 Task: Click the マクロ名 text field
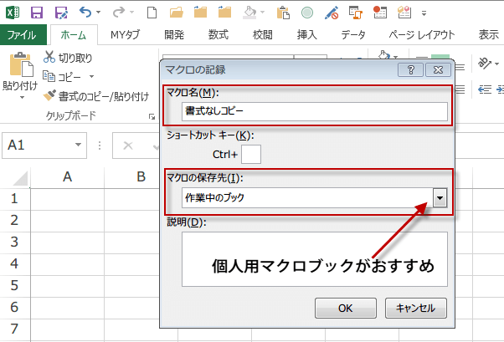tap(314, 111)
